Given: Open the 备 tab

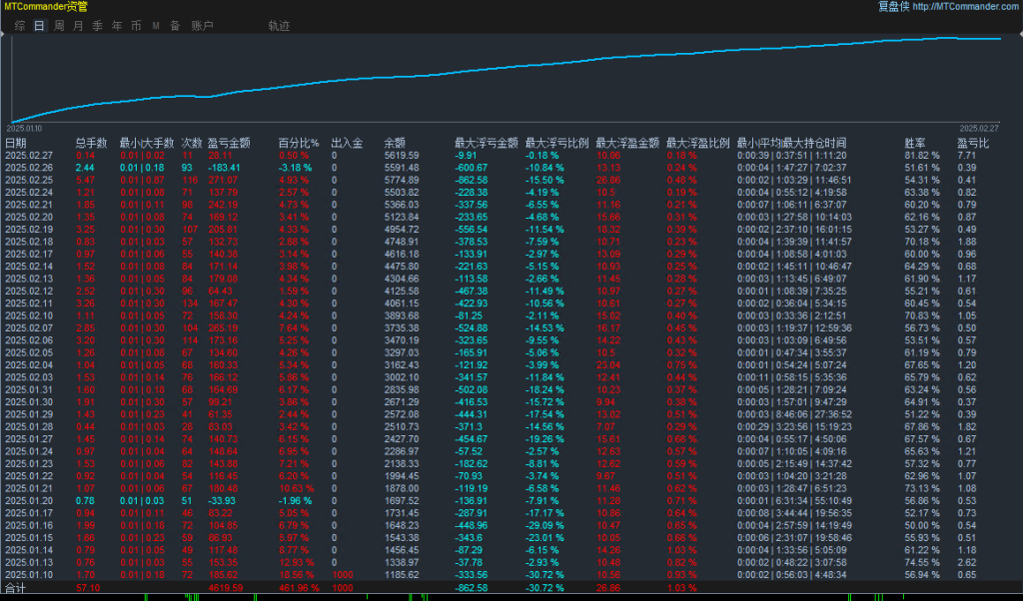Looking at the screenshot, I should click(175, 25).
